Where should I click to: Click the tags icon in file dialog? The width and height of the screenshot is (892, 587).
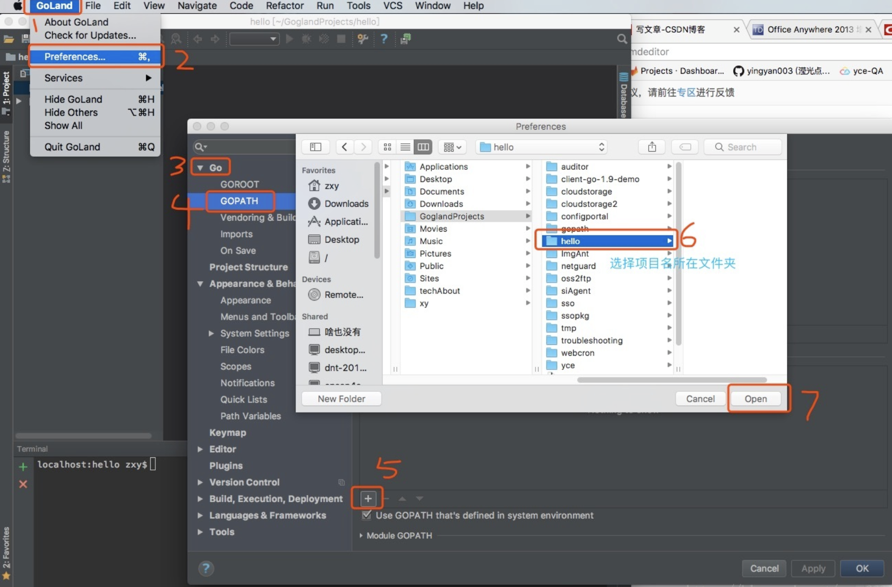tap(685, 147)
